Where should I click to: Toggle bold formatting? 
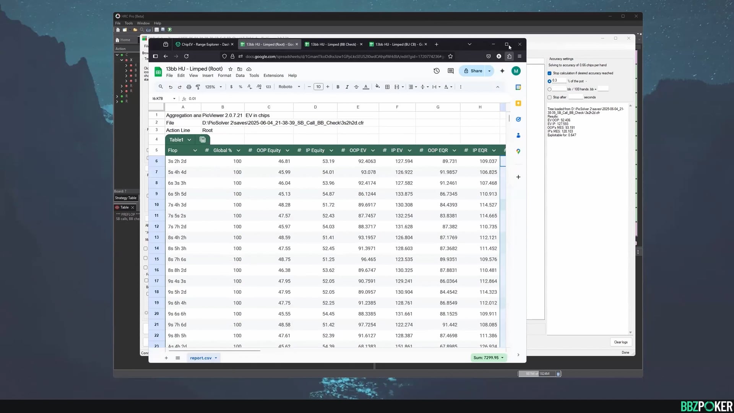tap(338, 87)
